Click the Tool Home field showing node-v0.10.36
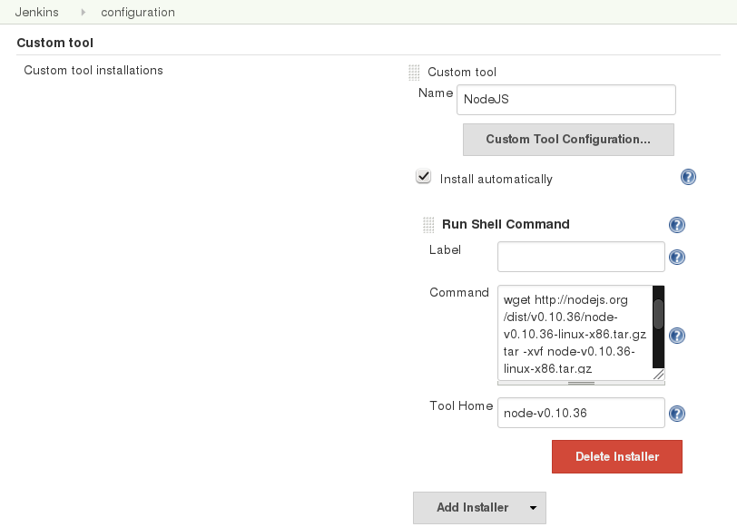737x527 pixels. 580,412
